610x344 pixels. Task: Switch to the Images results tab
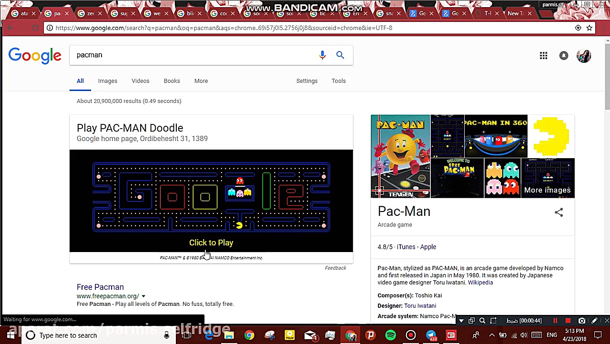108,81
